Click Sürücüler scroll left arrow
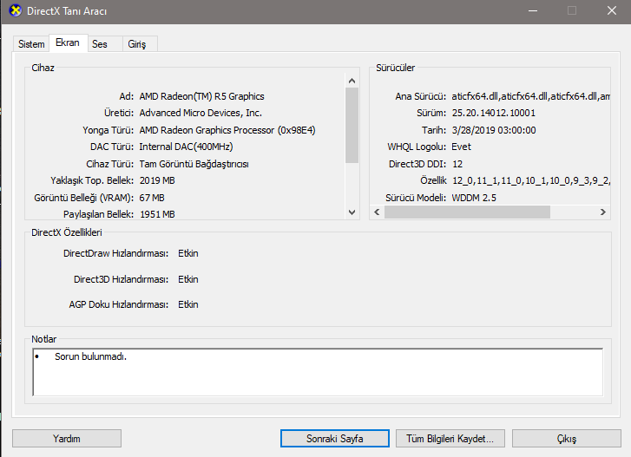The image size is (631, 457). pos(377,212)
